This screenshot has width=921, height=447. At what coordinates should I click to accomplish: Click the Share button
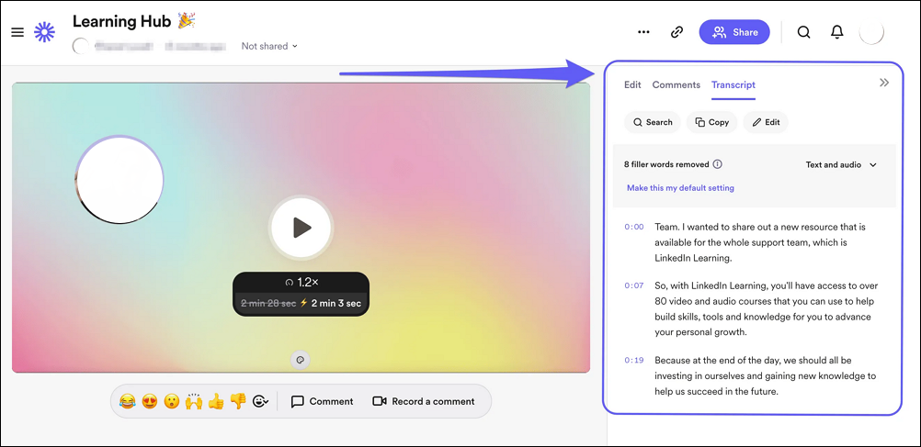pos(734,32)
